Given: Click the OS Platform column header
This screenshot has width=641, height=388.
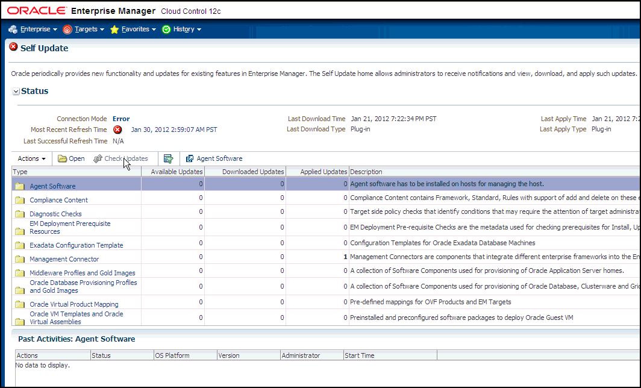Looking at the screenshot, I should (186, 355).
